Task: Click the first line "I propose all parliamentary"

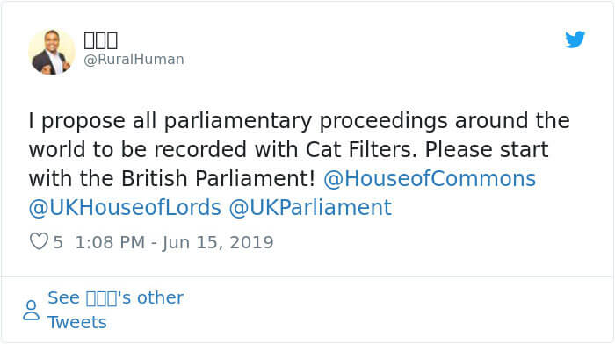Action: click(170, 121)
